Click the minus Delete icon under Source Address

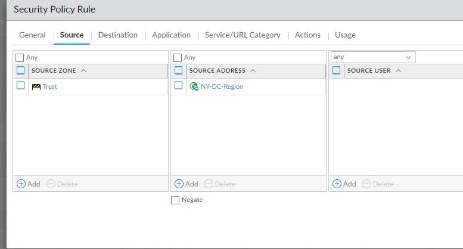[x=209, y=184]
